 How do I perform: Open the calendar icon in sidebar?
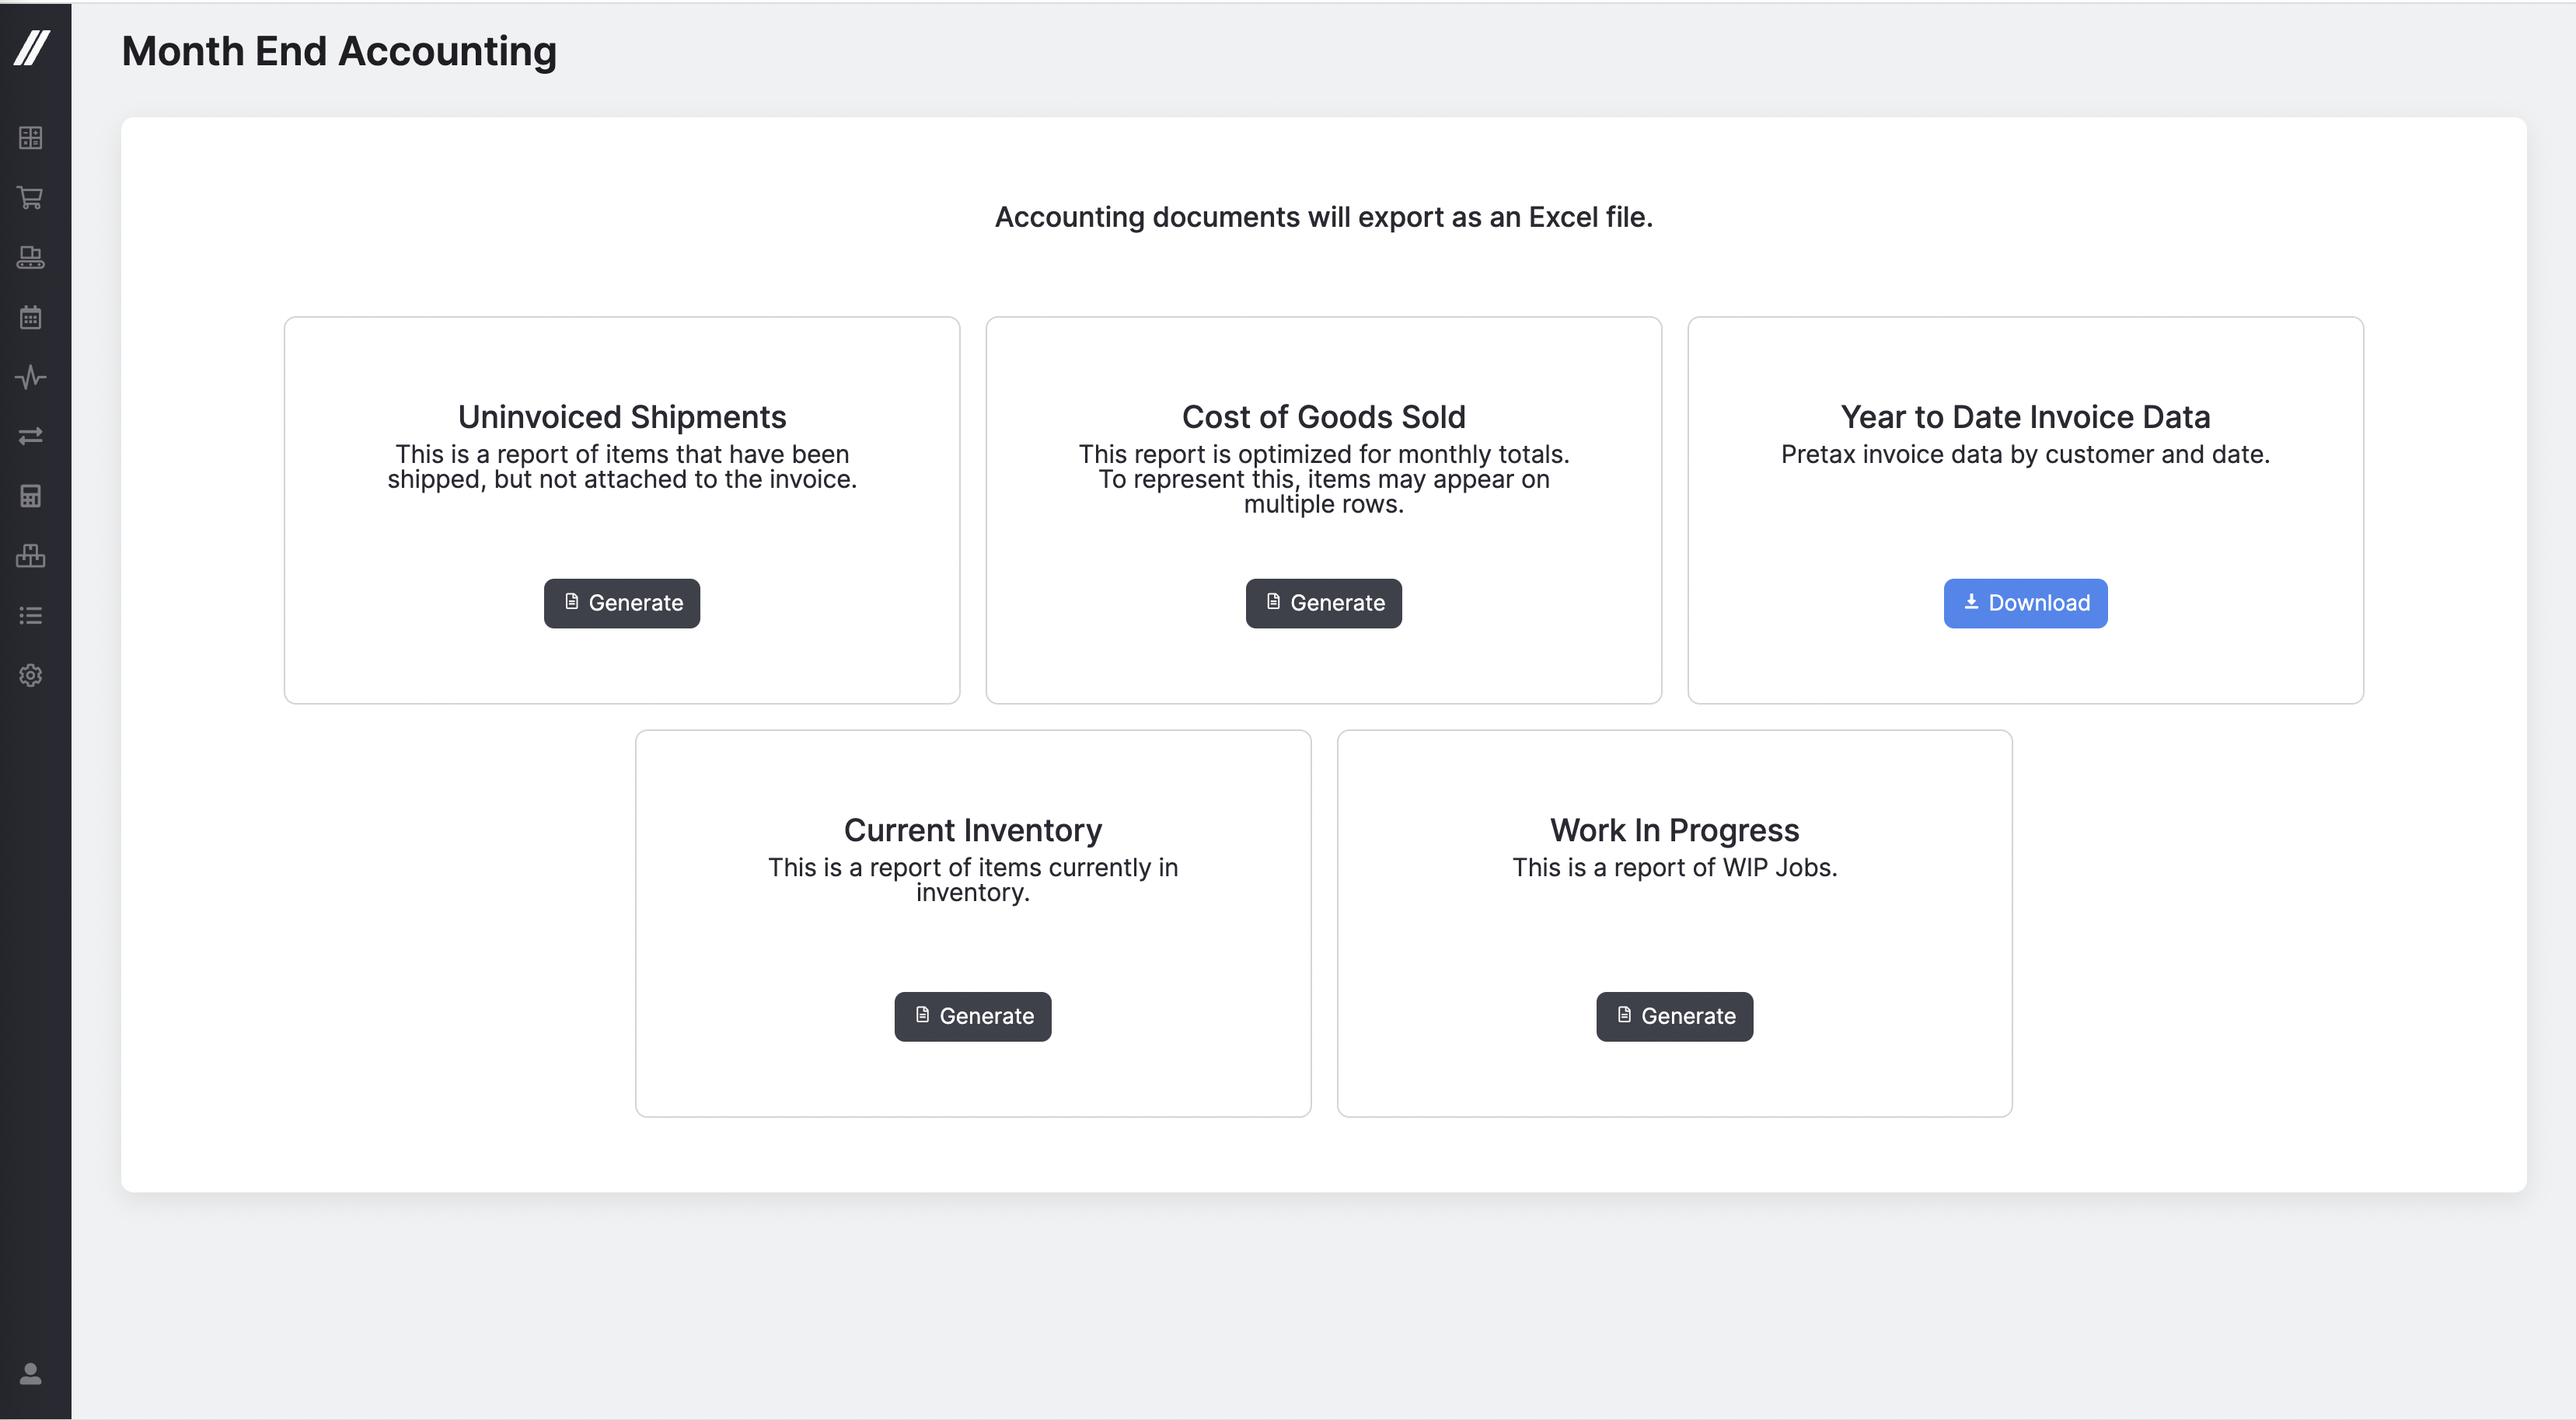coord(31,318)
